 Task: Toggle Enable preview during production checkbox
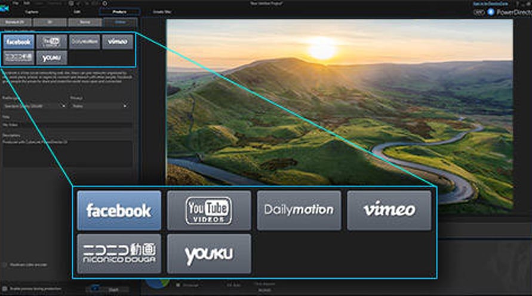(5, 289)
